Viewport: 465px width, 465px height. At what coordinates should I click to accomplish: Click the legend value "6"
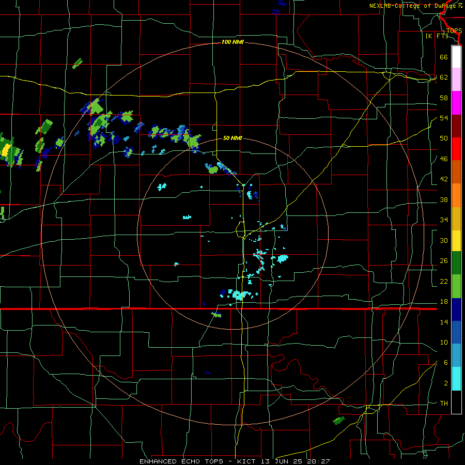[446, 363]
